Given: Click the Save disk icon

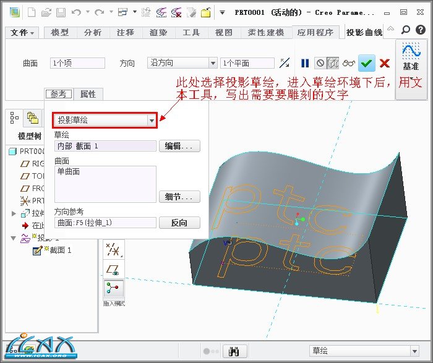Looking at the screenshot, I should tap(61, 13).
